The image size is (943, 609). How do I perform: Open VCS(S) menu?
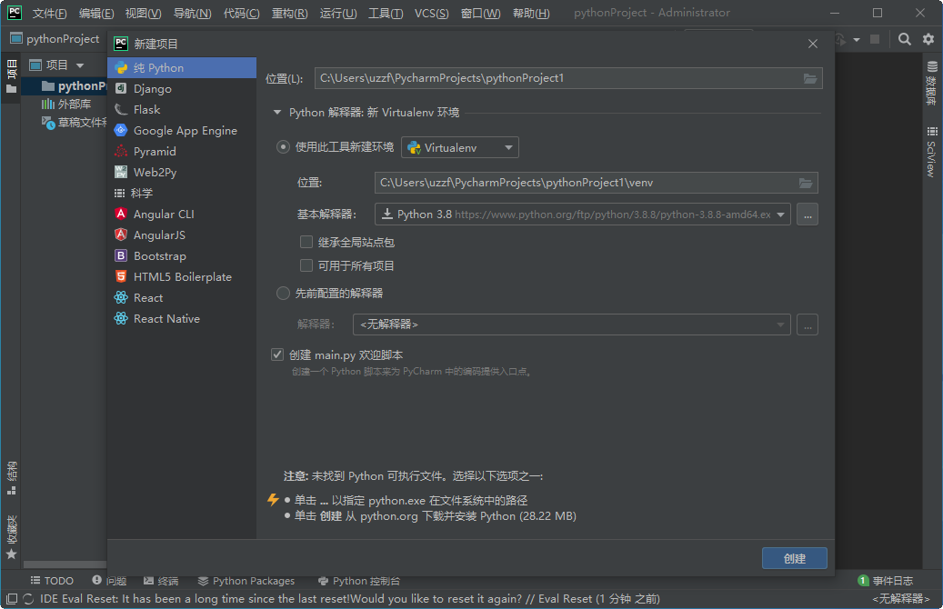(432, 13)
